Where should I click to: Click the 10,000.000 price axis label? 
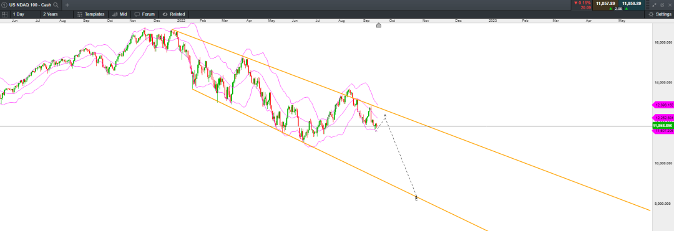click(x=663, y=163)
